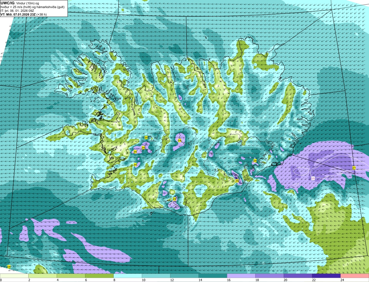
Task: Pick the 4–6 m/s legend swatch
Action: tap(71, 276)
